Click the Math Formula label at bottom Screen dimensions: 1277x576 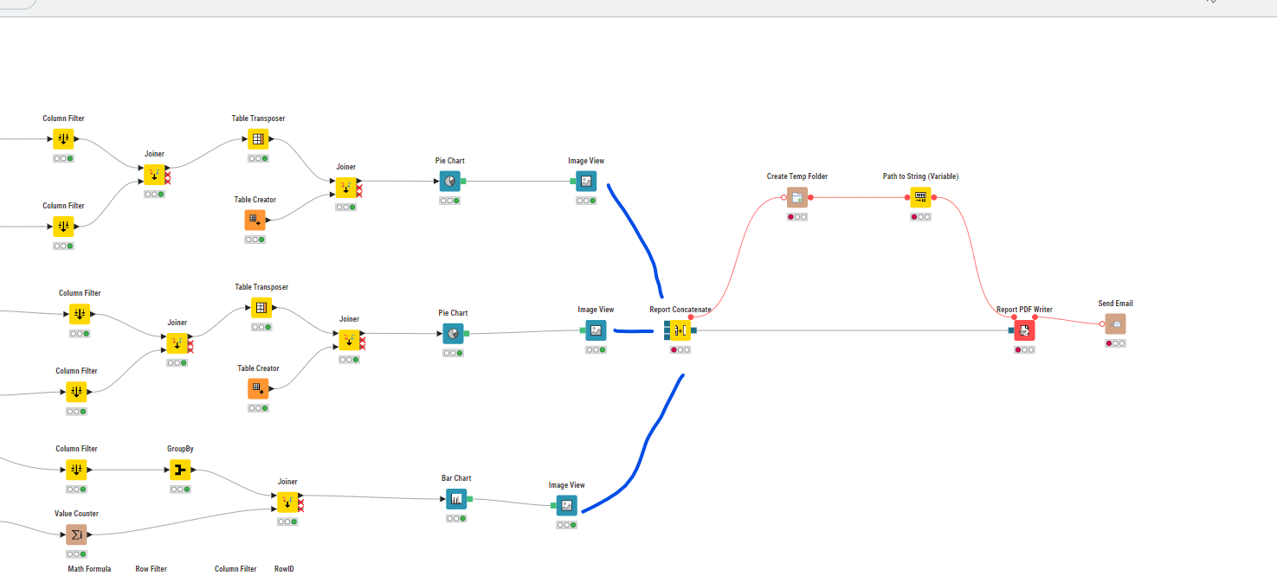click(88, 569)
